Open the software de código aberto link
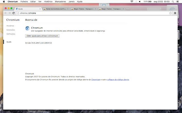Image resolution: width=182 pixels, height=113 pixels. pos(118,80)
